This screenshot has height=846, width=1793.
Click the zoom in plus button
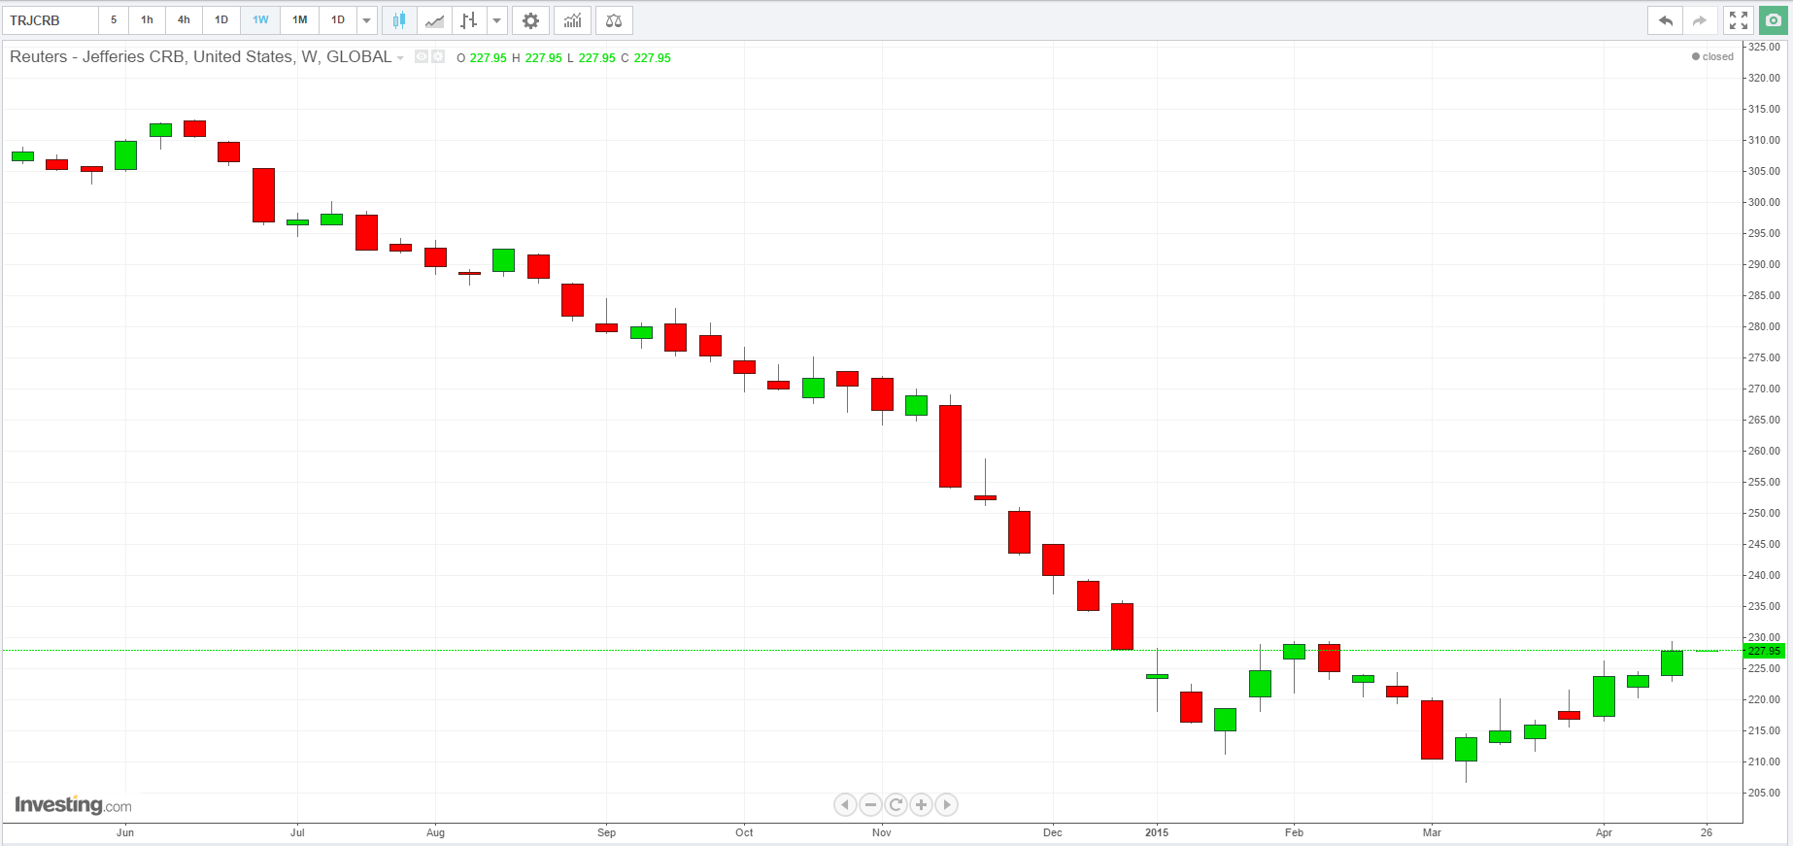922,804
